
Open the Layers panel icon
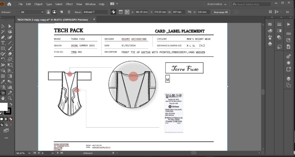point(288,79)
